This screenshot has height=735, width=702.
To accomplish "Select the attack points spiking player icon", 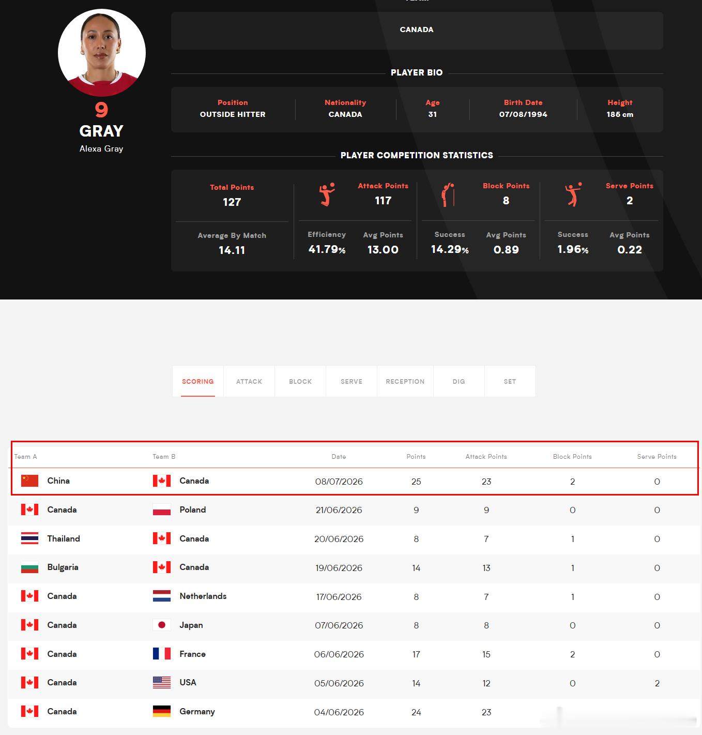I will point(327,194).
